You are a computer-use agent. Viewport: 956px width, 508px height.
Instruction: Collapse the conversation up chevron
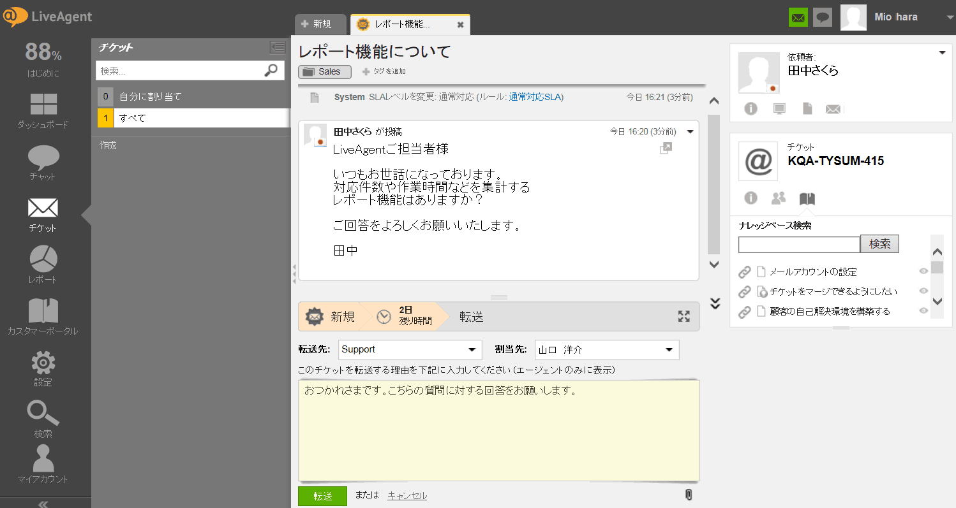[x=715, y=101]
